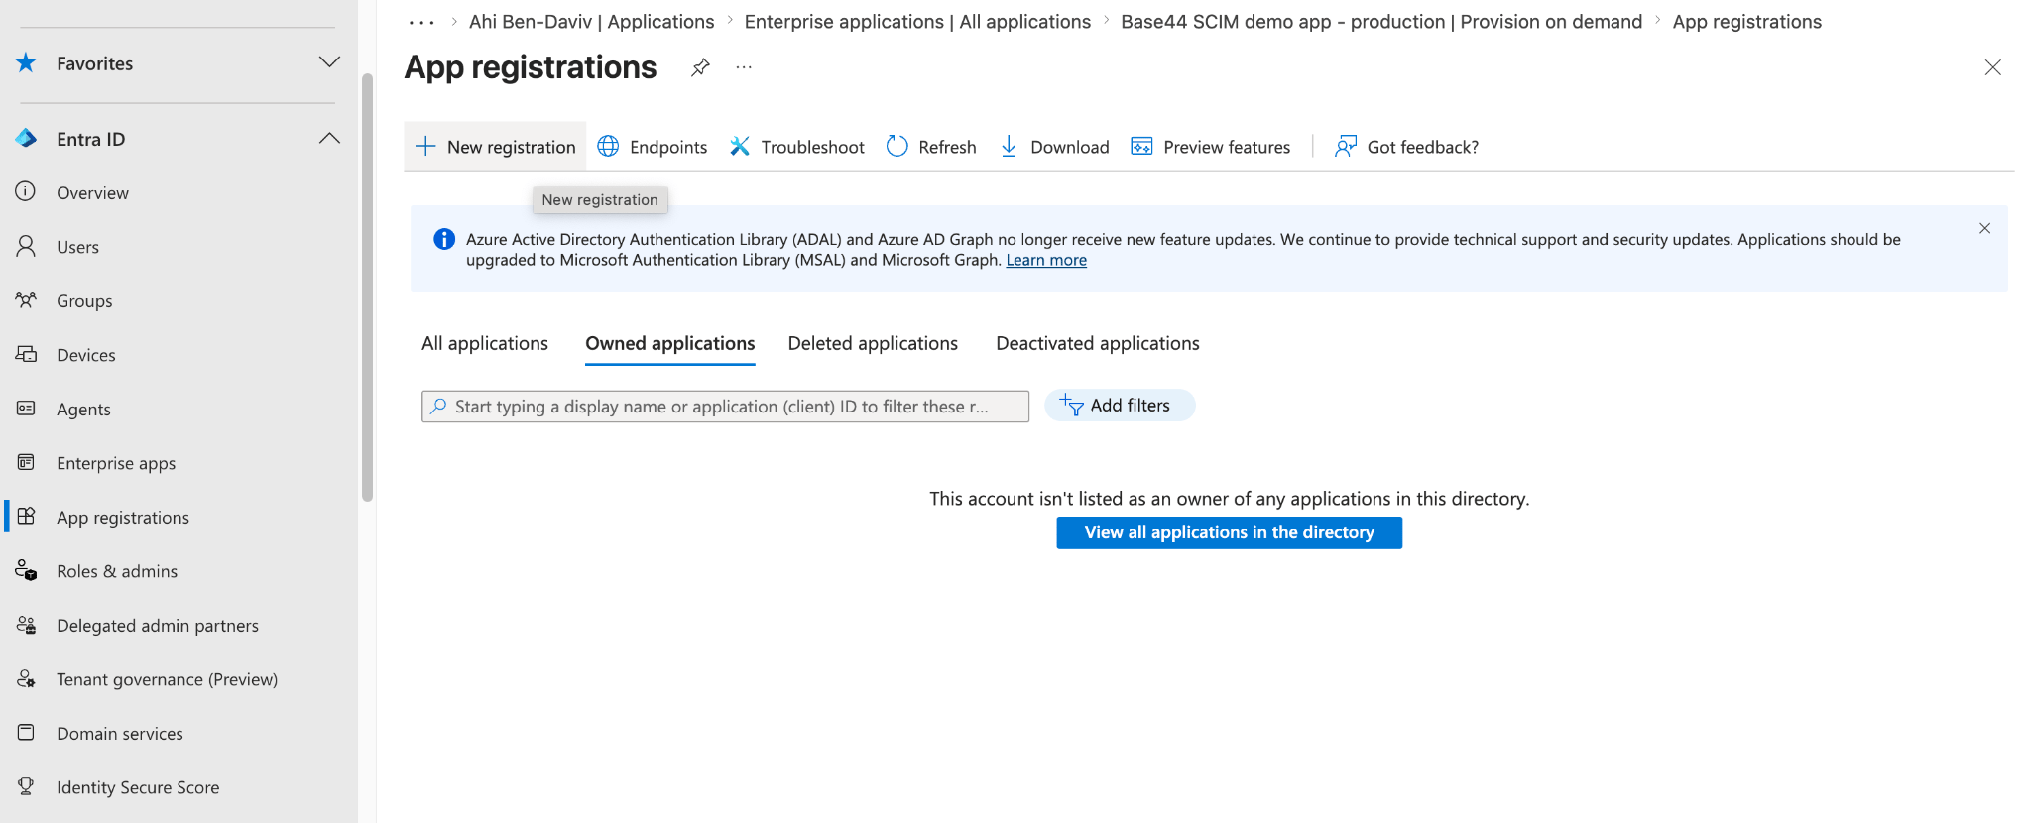Click the Troubleshoot tools icon

click(x=740, y=147)
